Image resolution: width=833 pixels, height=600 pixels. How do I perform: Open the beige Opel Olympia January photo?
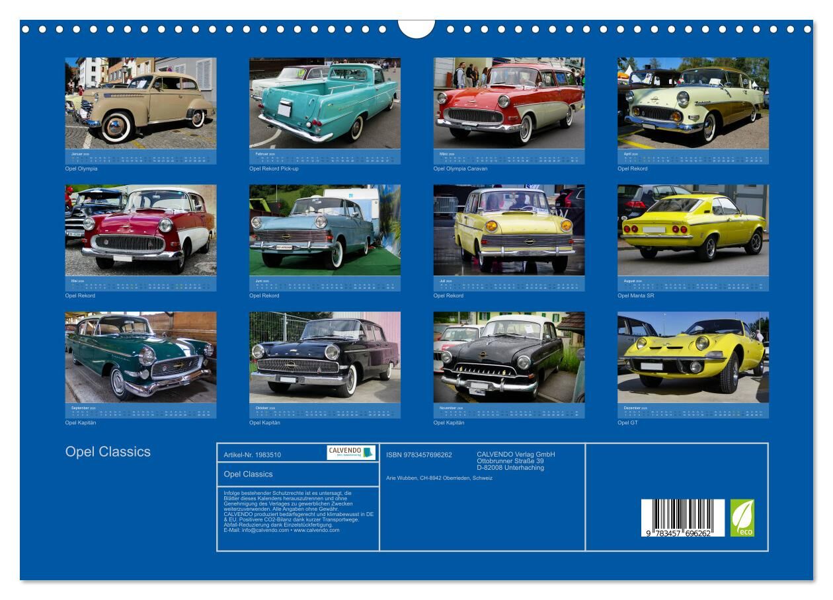(140, 103)
